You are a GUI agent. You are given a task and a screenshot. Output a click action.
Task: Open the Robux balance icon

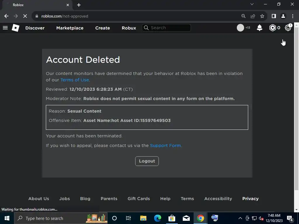pos(273,28)
